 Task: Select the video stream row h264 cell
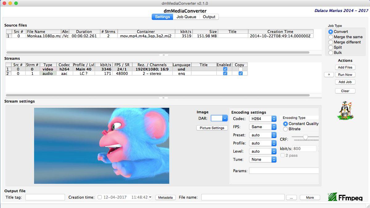coord(64,69)
